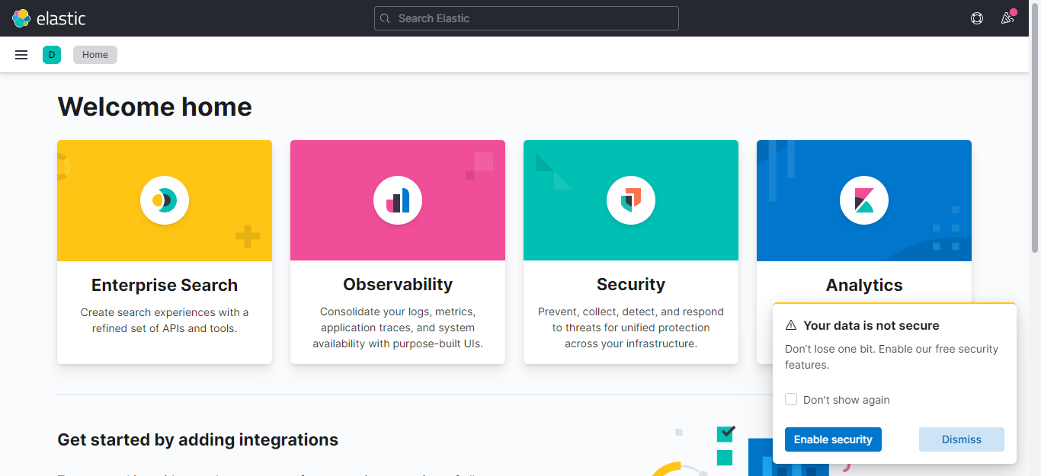Click the Enterprise Search yellow banner
The image size is (1041, 476).
(165, 200)
